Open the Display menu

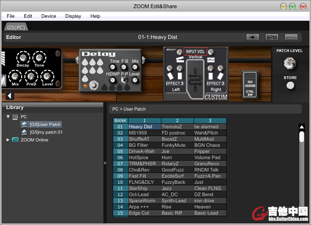[x=73, y=16]
